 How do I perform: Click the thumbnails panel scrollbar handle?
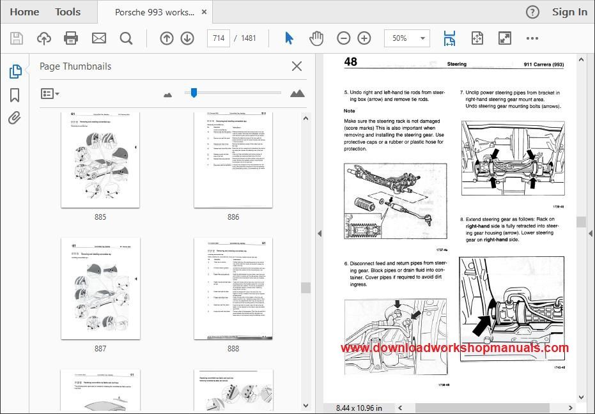point(306,287)
